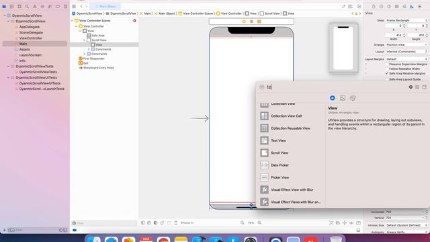
Task: Switch library to grid layout
Action: tap(417, 87)
